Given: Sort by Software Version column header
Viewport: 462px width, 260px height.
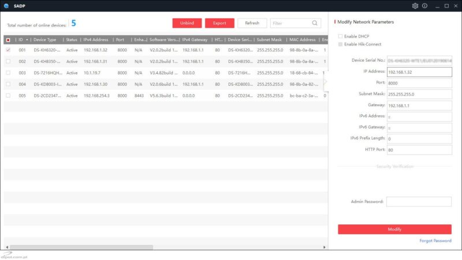Looking at the screenshot, I should pyautogui.click(x=163, y=40).
